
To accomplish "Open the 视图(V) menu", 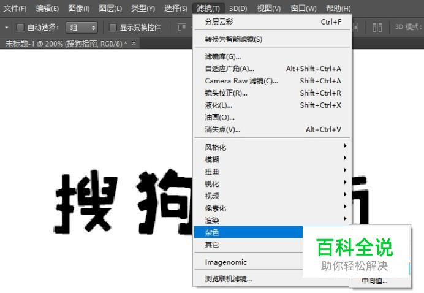I will (x=269, y=9).
